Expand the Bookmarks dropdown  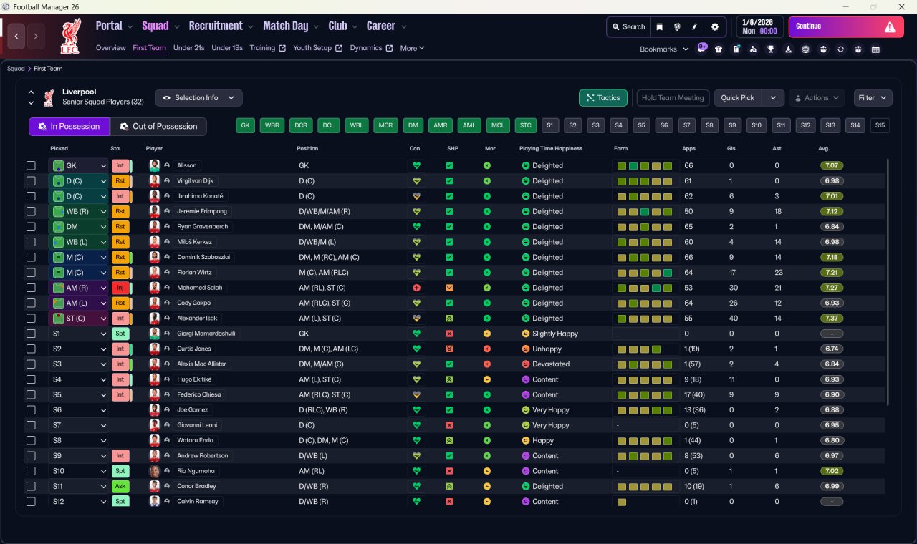664,49
